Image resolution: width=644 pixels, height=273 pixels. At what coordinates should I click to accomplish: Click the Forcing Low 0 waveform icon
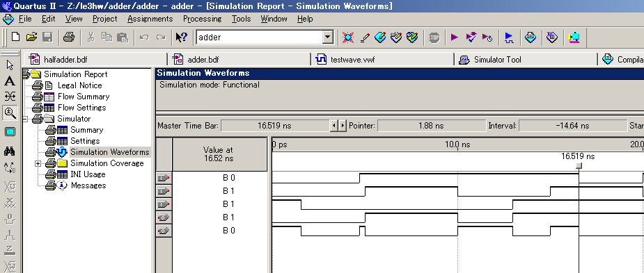[10, 219]
